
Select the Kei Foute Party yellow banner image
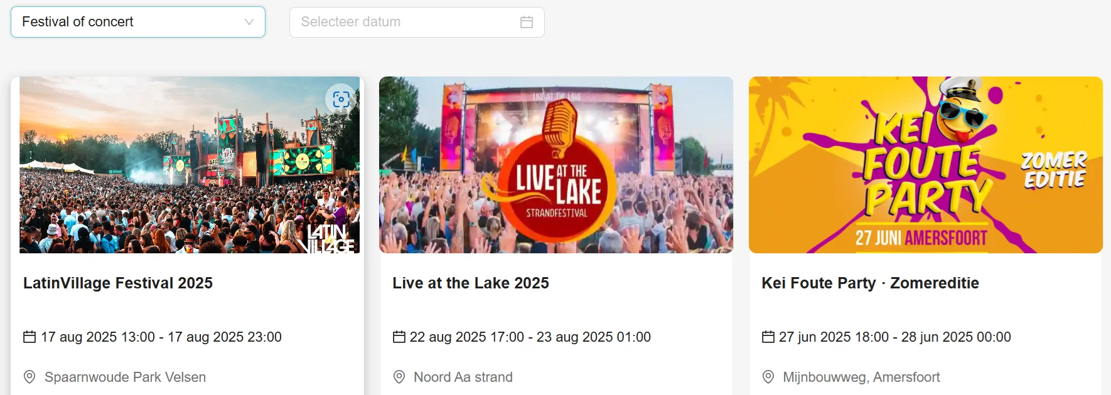(x=926, y=165)
